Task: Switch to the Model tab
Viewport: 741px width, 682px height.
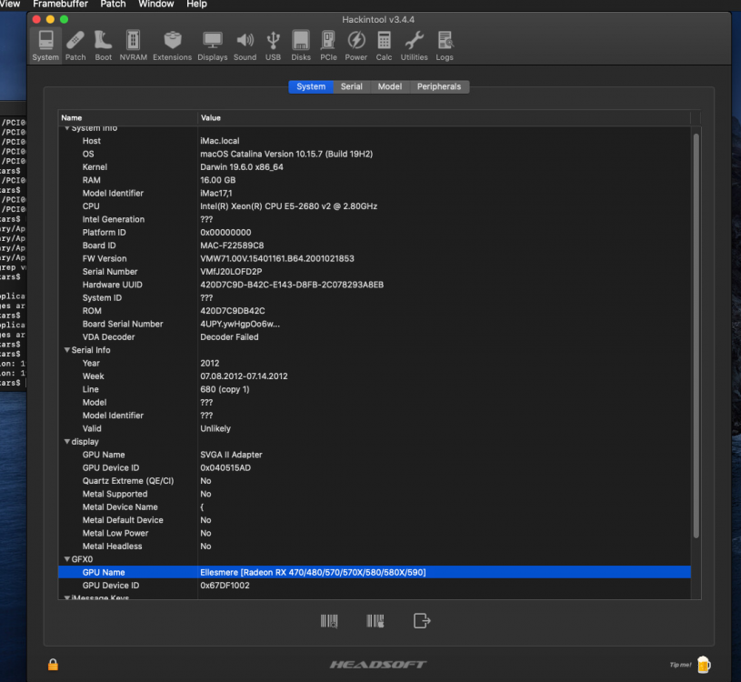Action: point(390,86)
